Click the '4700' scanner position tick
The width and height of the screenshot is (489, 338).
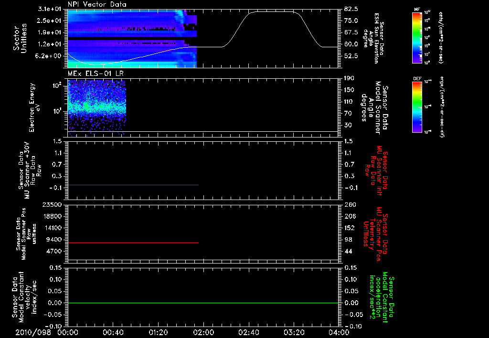coord(54,251)
